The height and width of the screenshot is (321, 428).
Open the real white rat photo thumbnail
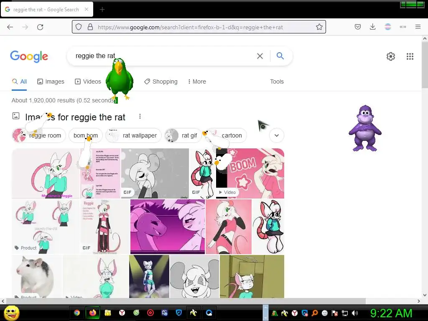(37, 276)
